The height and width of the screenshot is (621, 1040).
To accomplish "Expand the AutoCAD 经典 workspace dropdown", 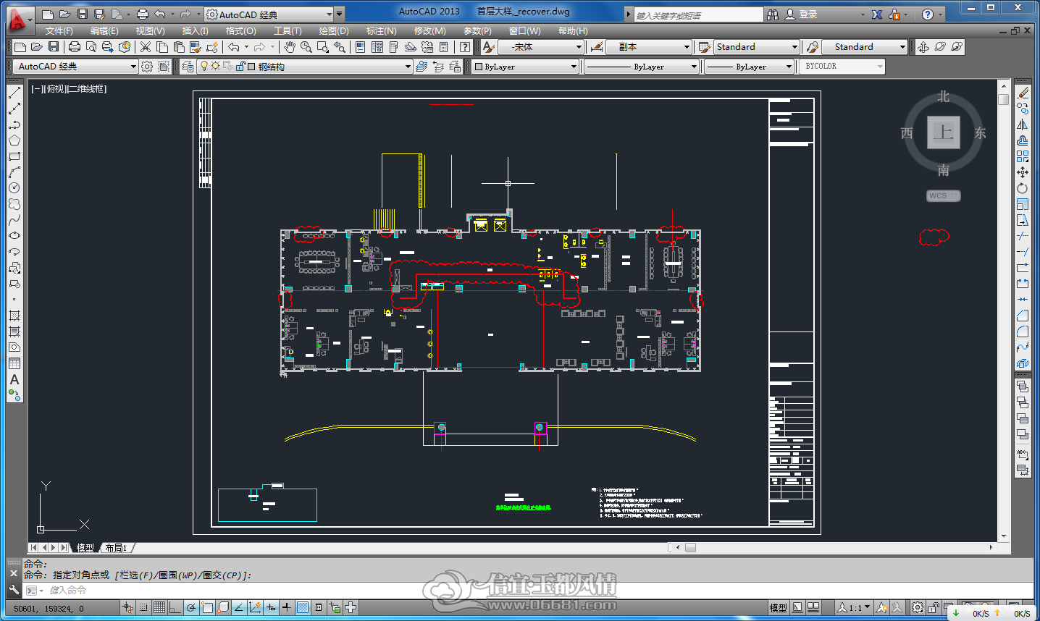I will point(75,67).
